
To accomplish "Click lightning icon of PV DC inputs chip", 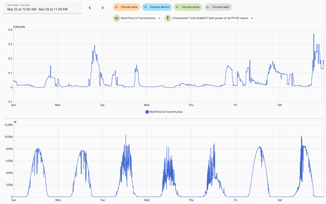I will click(168, 18).
